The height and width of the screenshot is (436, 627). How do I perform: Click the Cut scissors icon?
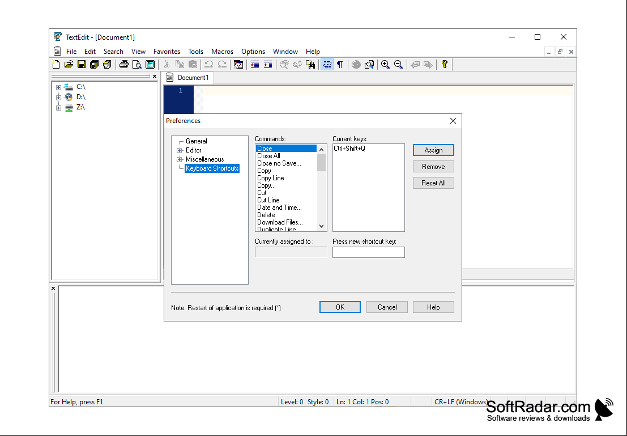pos(167,65)
